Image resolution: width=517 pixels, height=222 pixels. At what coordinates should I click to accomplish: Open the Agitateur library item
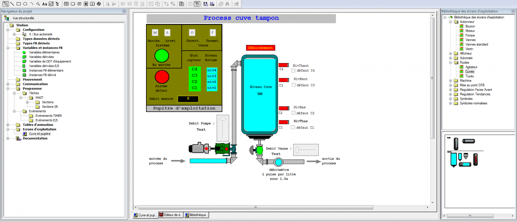click(x=471, y=67)
